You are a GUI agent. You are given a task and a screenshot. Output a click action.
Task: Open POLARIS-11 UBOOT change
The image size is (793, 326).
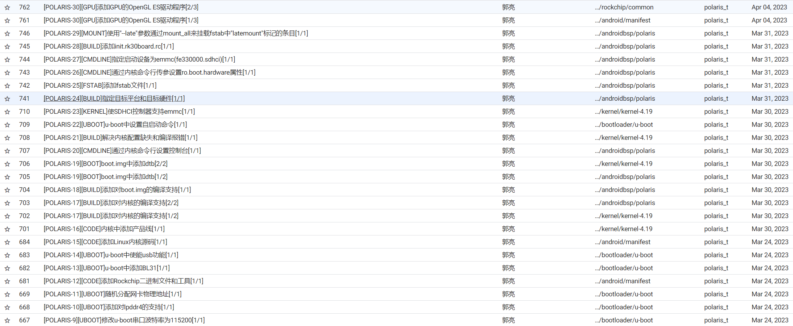[x=112, y=294]
